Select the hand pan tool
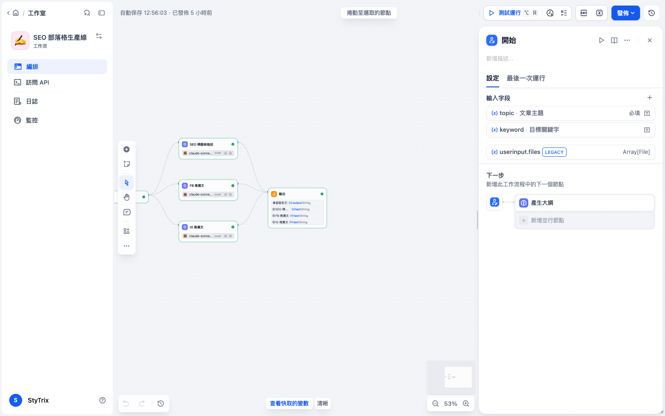 tap(127, 197)
